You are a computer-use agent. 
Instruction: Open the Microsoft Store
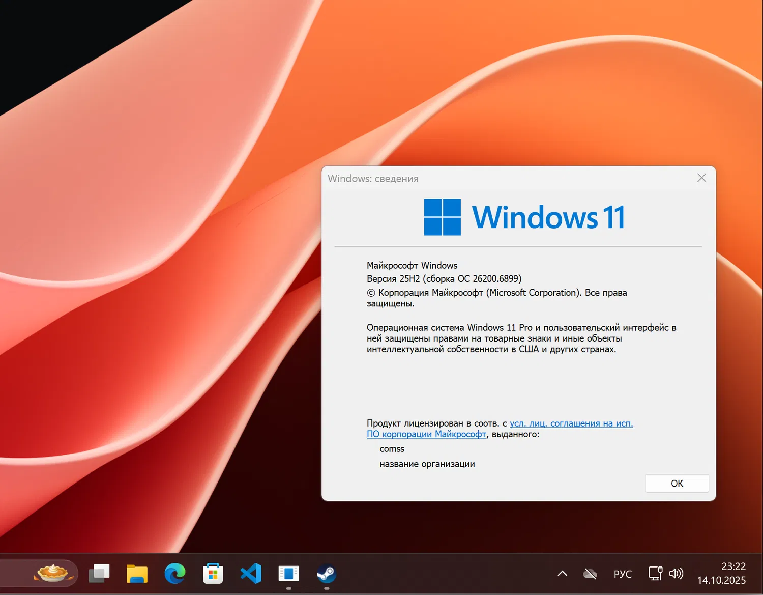tap(213, 573)
